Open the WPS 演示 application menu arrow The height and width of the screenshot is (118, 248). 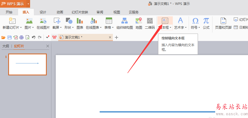[x=28, y=4]
